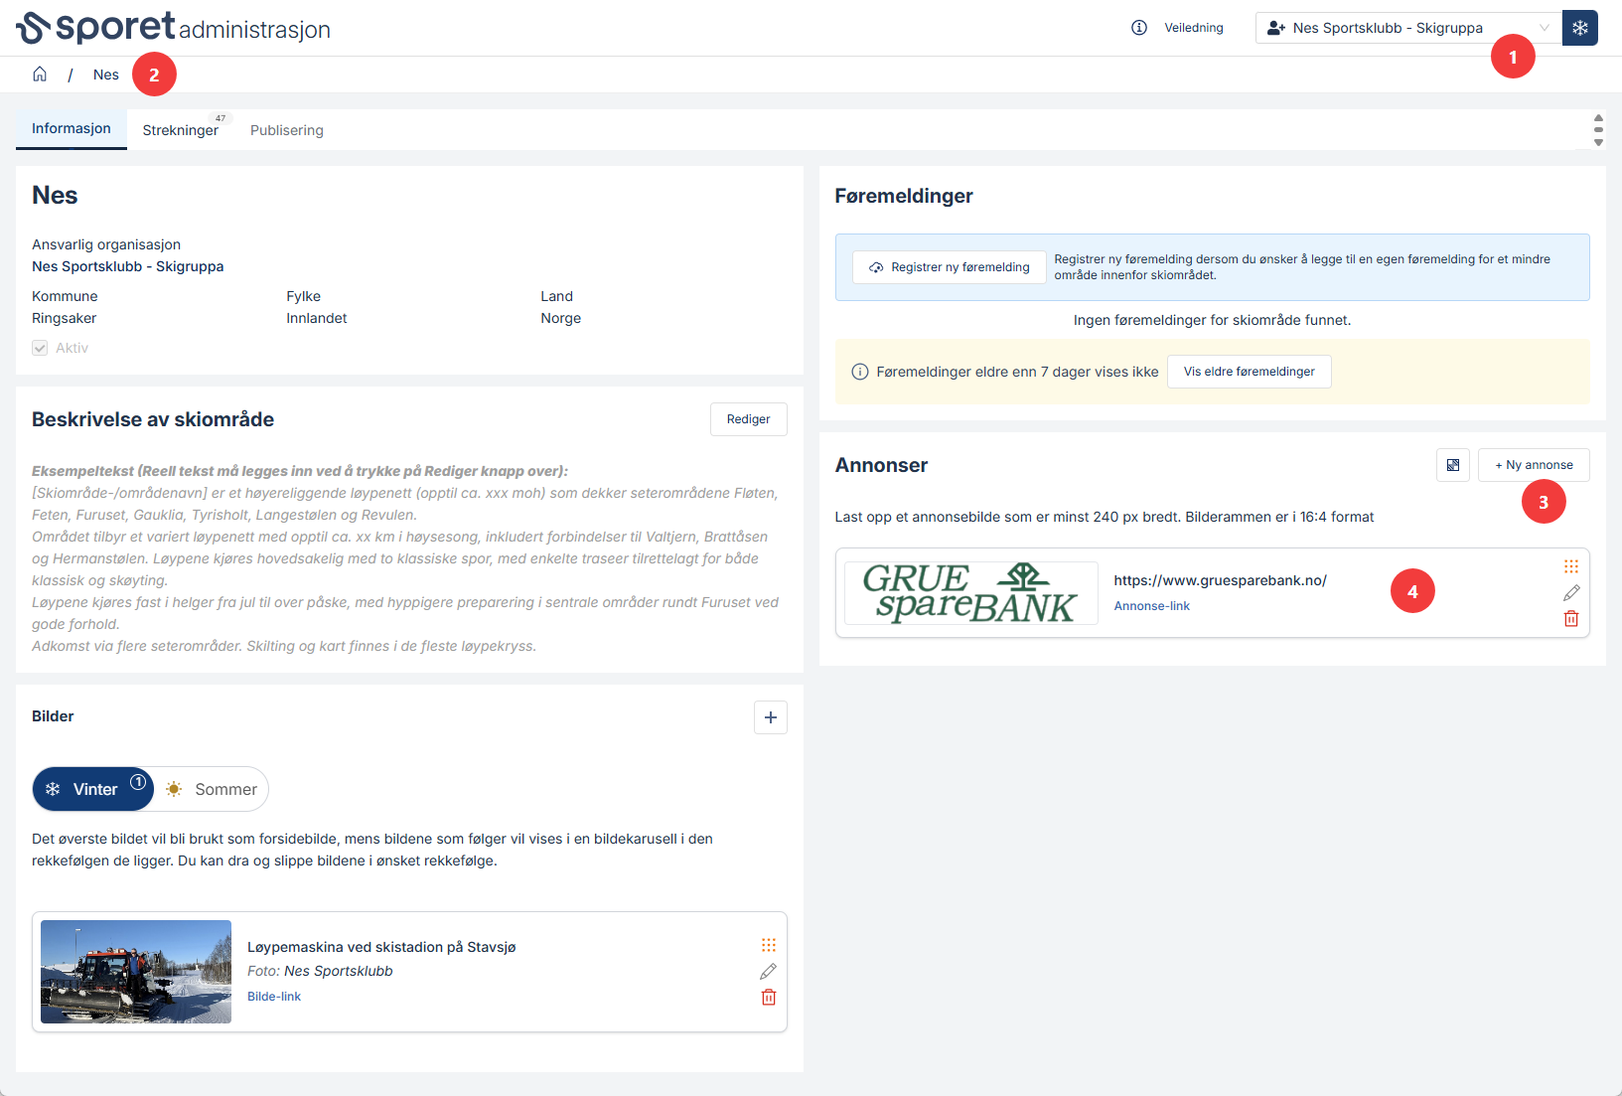Click the Løypemaskina photo thumbnail
The height and width of the screenshot is (1096, 1622).
tap(136, 972)
